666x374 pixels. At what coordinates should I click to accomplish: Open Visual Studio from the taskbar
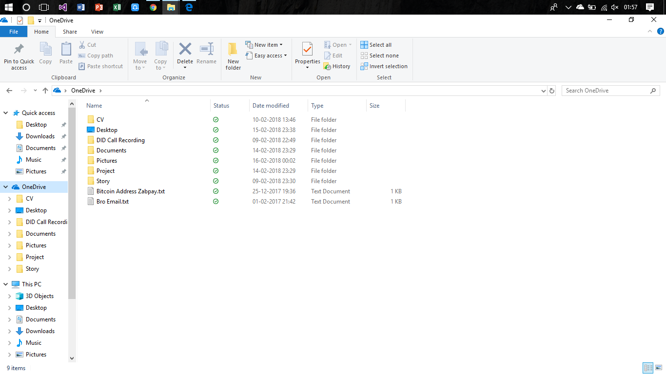pos(62,7)
